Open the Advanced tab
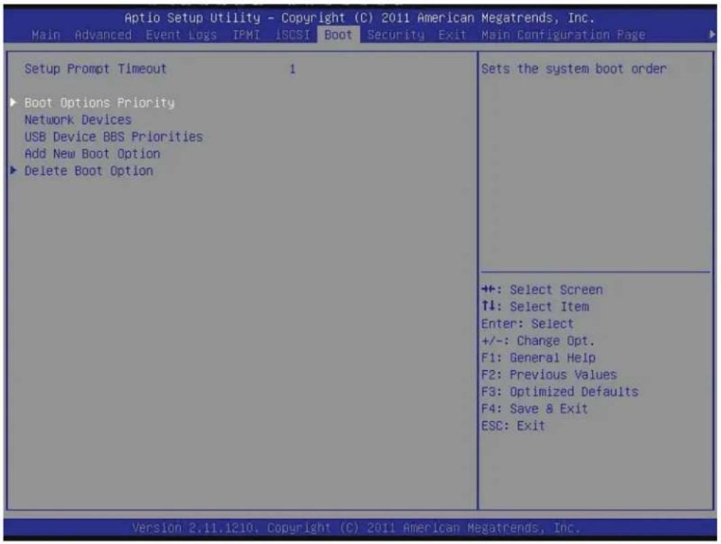The image size is (721, 544). click(x=103, y=35)
